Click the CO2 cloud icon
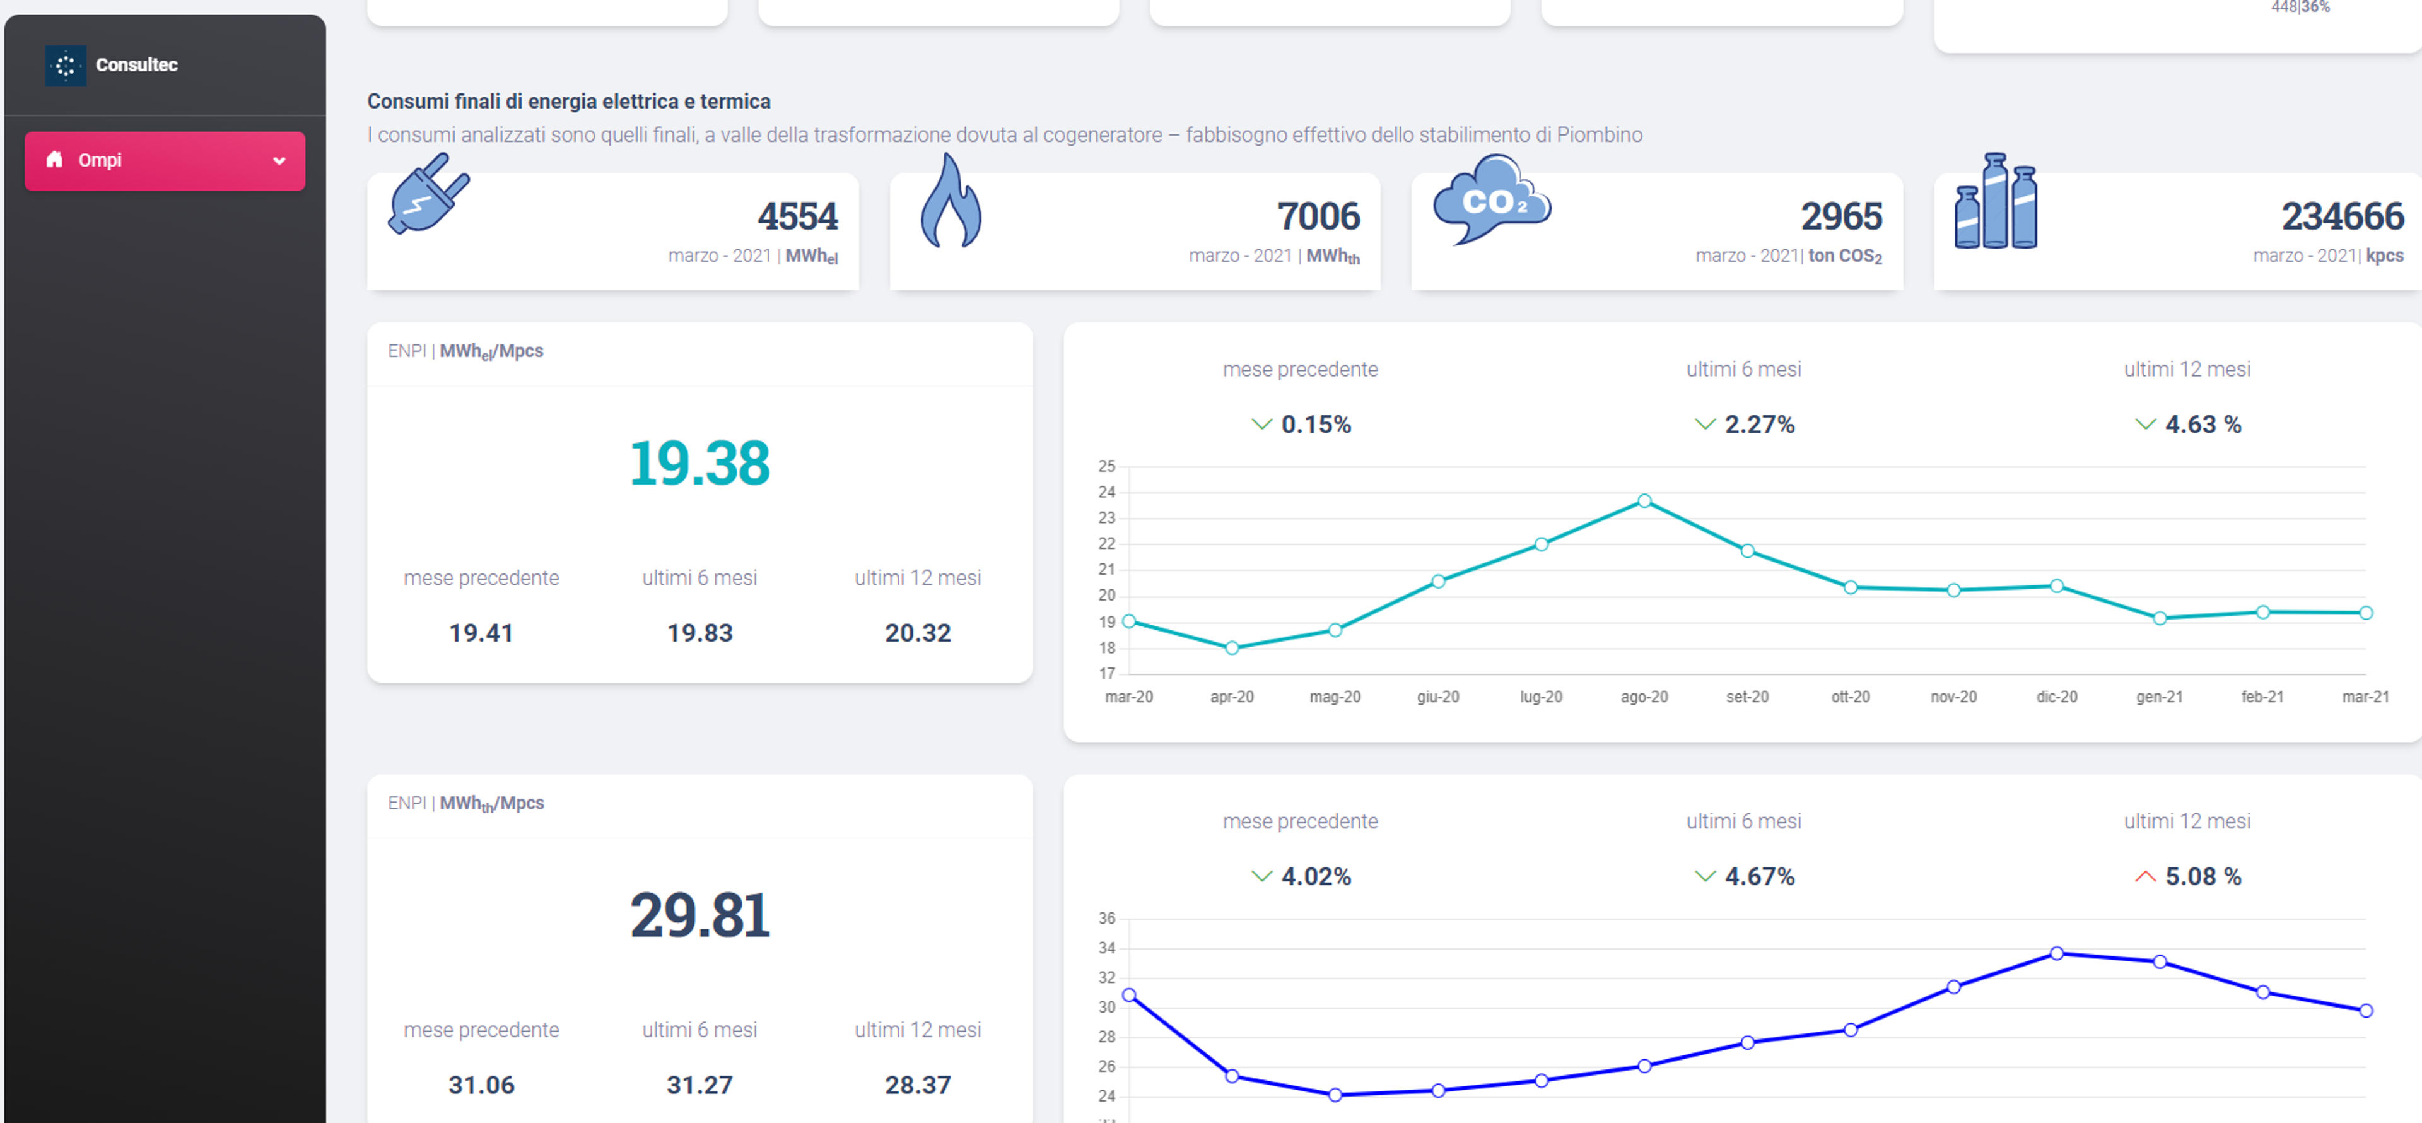Image resolution: width=2422 pixels, height=1123 pixels. (x=1491, y=199)
